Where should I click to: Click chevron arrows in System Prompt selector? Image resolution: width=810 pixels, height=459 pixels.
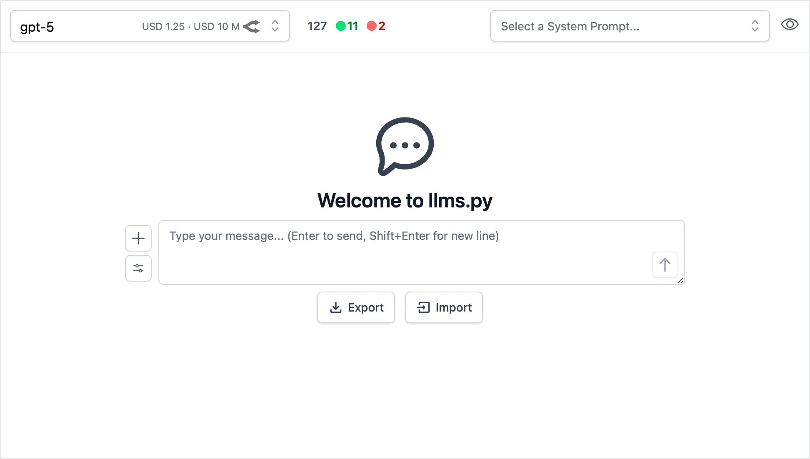point(755,26)
